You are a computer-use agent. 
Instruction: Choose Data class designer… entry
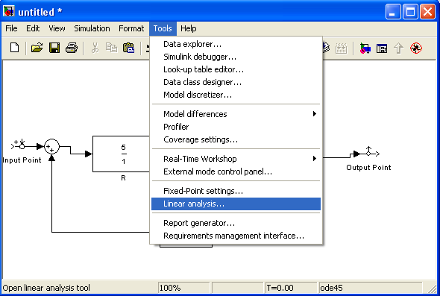(x=236, y=82)
